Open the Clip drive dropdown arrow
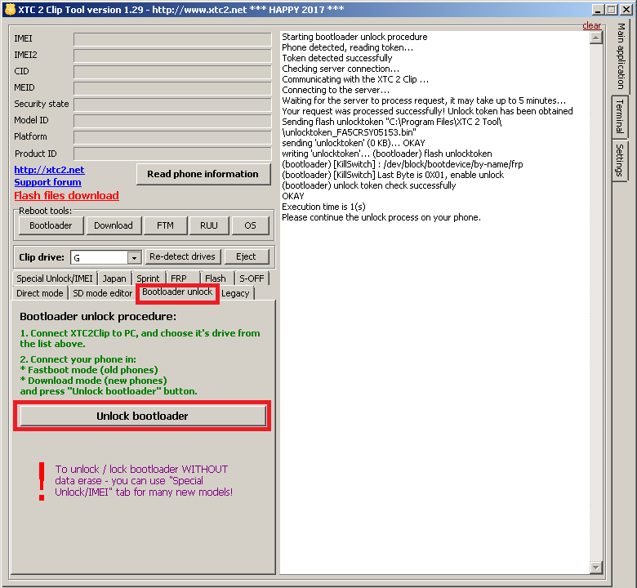This screenshot has width=637, height=588. (134, 257)
